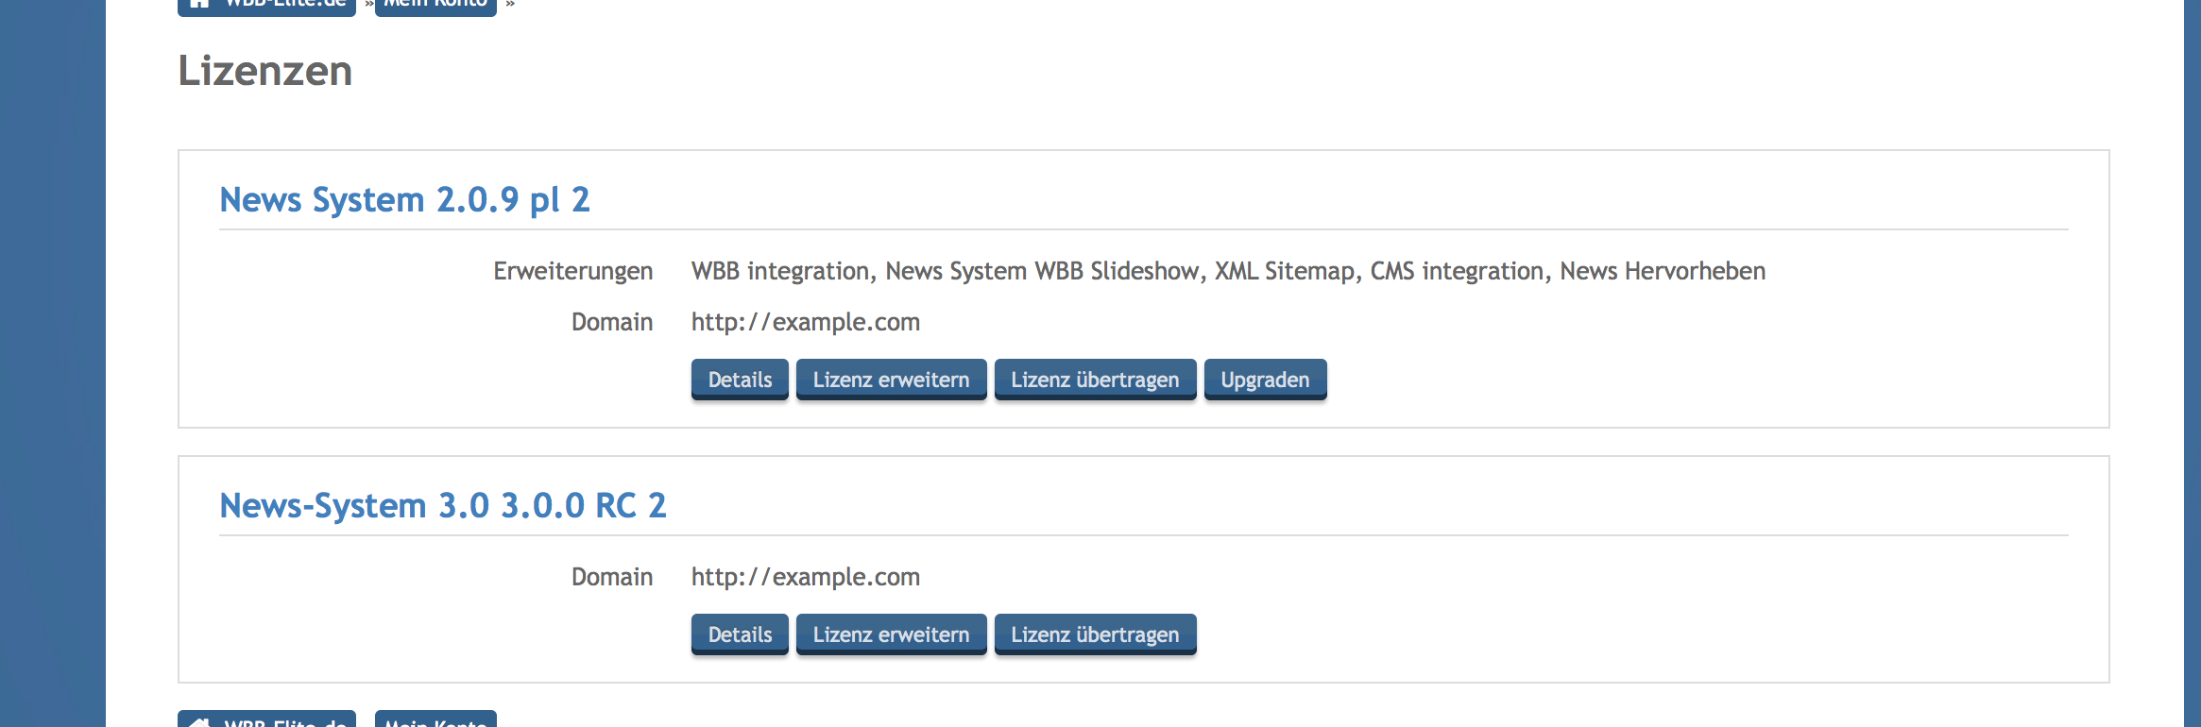Click the domain URL under News-System 3.0

tap(805, 578)
